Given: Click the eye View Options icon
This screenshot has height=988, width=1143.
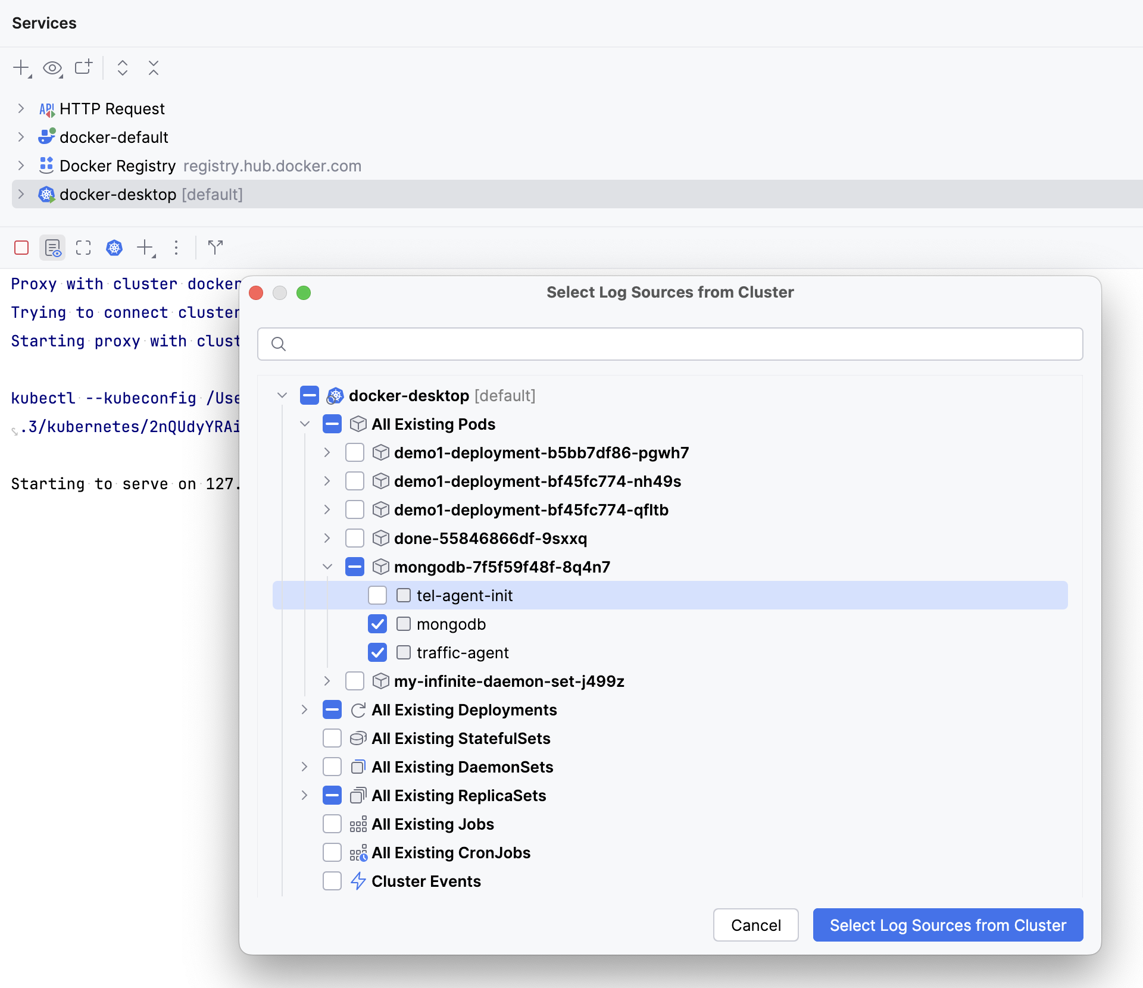Looking at the screenshot, I should pos(52,68).
